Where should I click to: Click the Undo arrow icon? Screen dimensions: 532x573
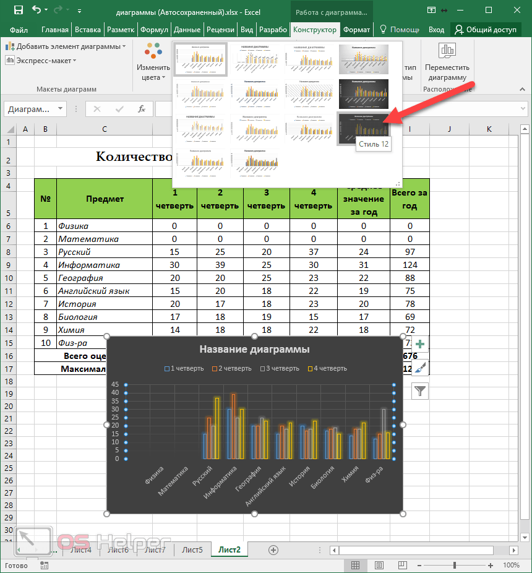[37, 10]
